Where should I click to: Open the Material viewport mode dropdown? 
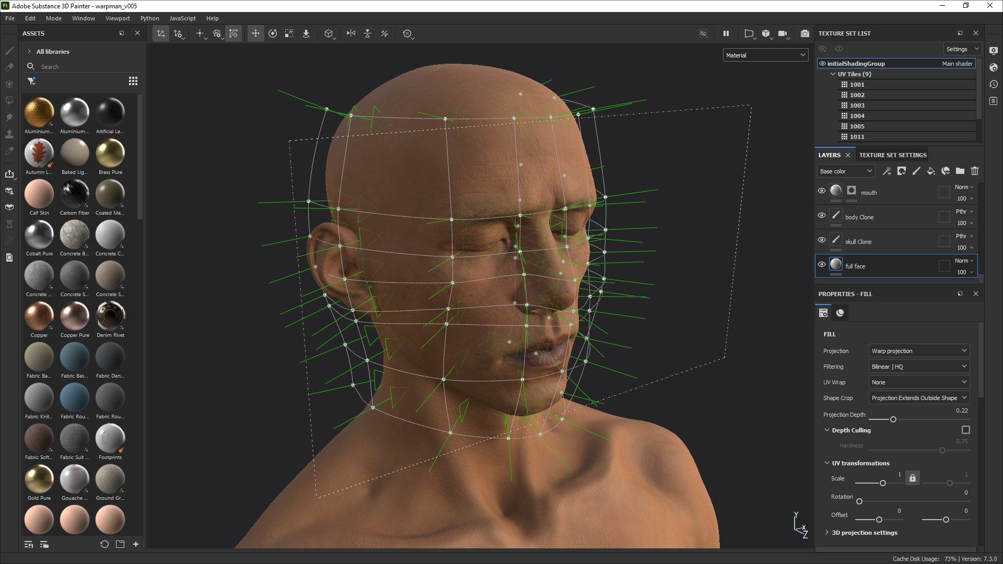pos(765,55)
